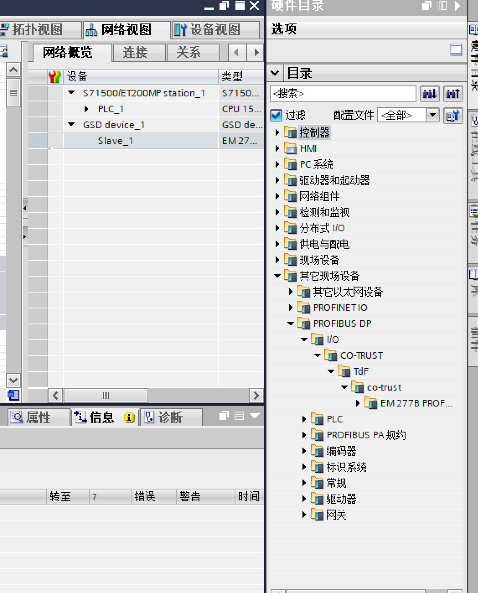The height and width of the screenshot is (593, 478).
Task: Collapse the PROFIBUS DP folder
Action: [x=290, y=324]
